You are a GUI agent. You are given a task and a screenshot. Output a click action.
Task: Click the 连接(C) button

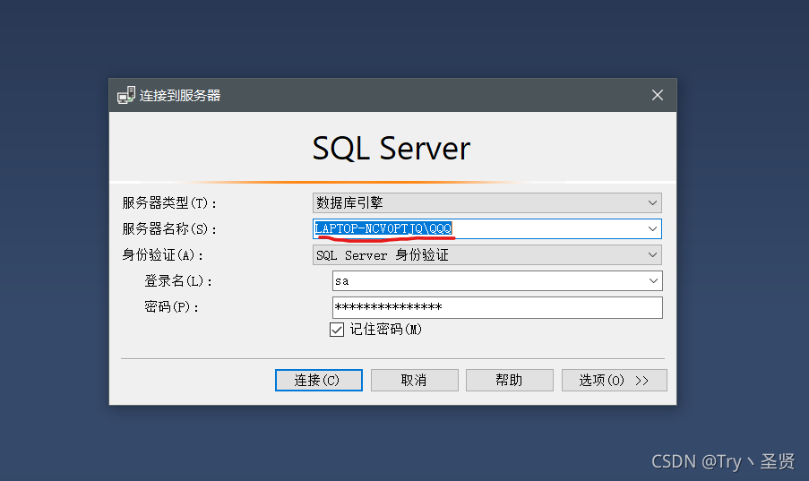coord(319,381)
